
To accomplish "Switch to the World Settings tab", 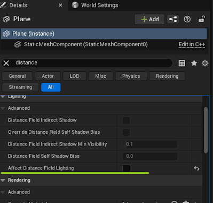I will click(95, 5).
